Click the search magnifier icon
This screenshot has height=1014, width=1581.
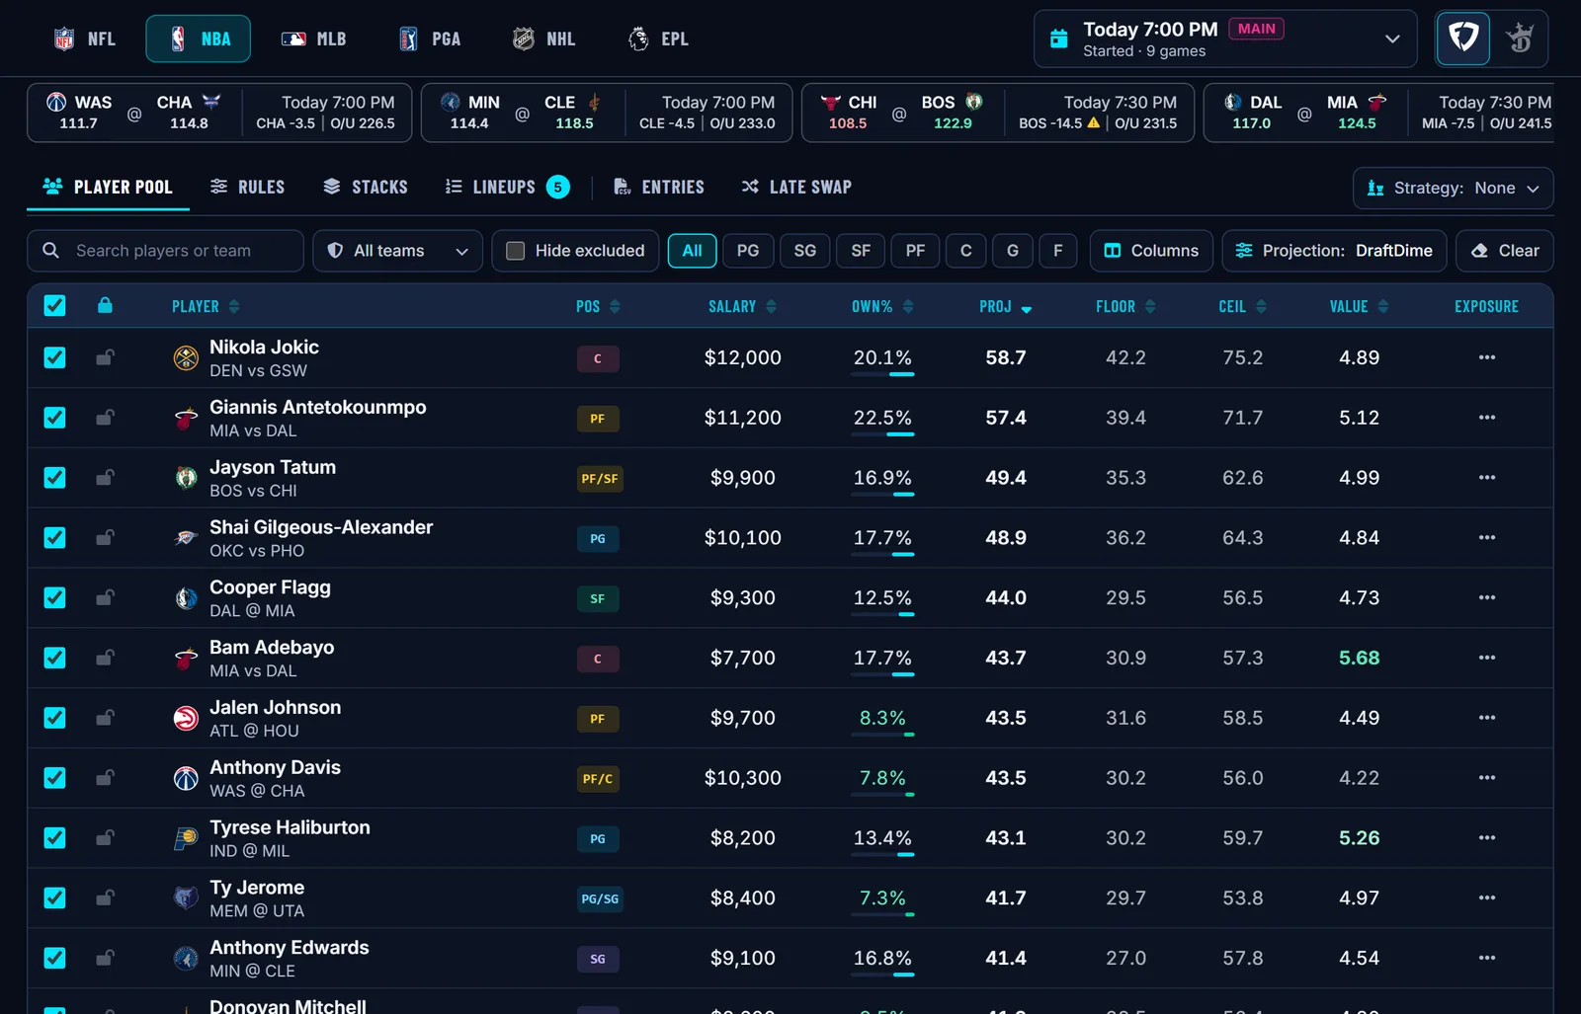pyautogui.click(x=51, y=251)
